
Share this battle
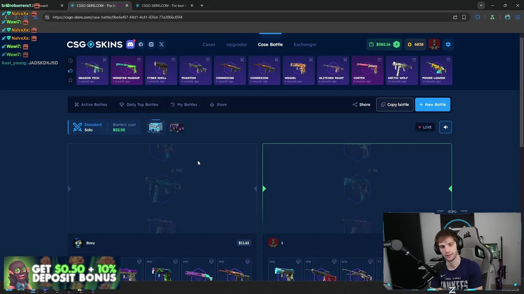(x=361, y=105)
